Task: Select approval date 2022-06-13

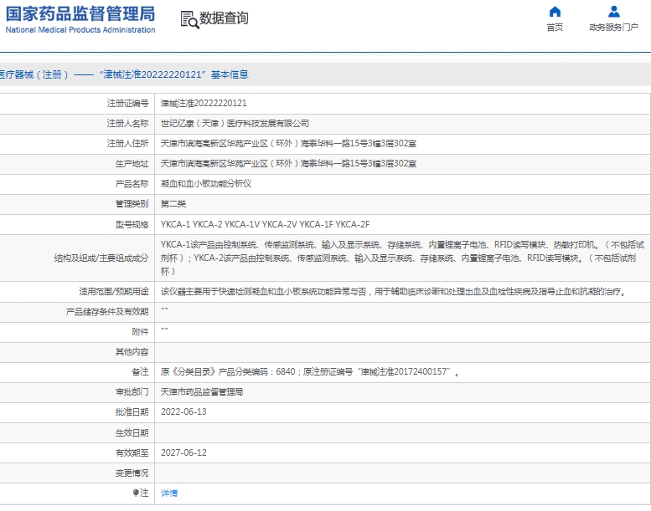Action: [183, 412]
